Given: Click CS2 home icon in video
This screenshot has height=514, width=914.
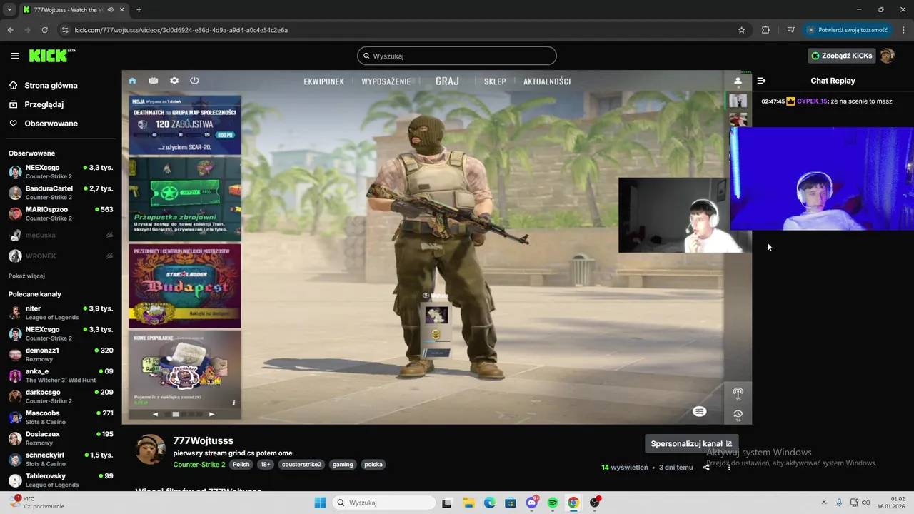Looking at the screenshot, I should (x=132, y=81).
